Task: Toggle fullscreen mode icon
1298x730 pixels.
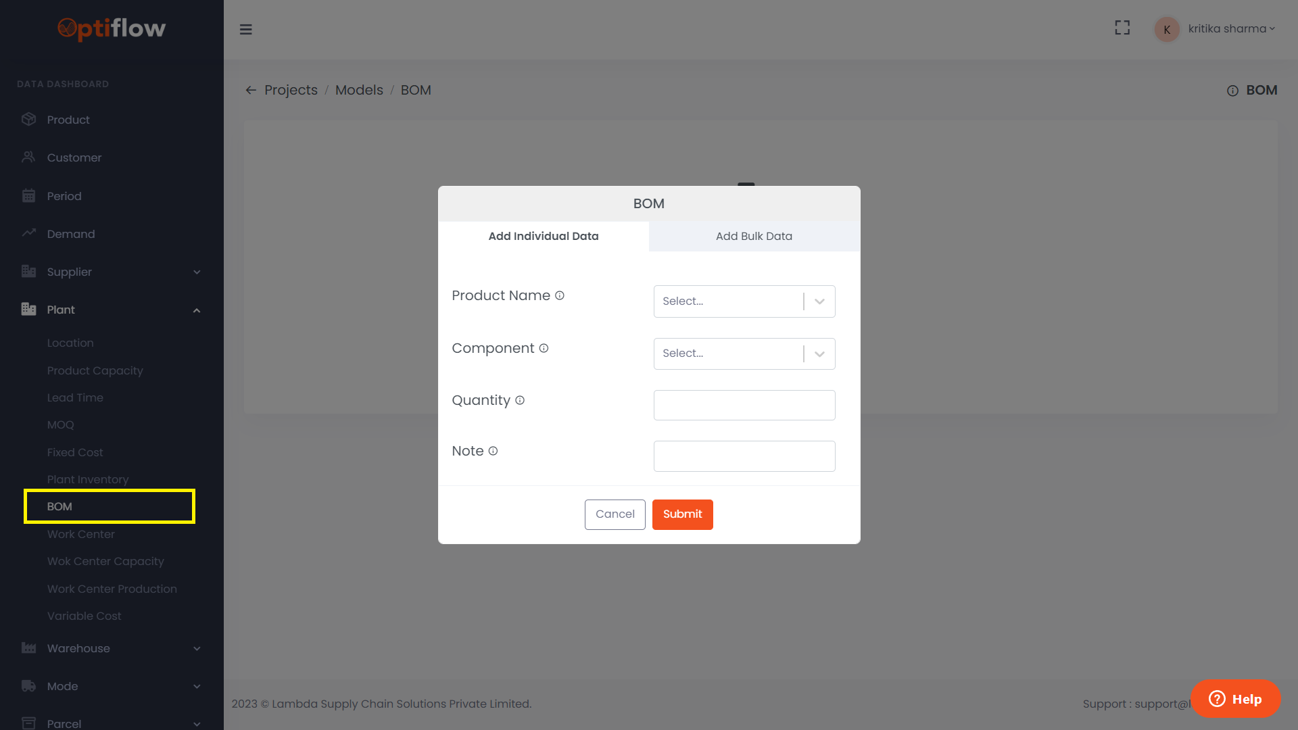Action: click(1122, 28)
